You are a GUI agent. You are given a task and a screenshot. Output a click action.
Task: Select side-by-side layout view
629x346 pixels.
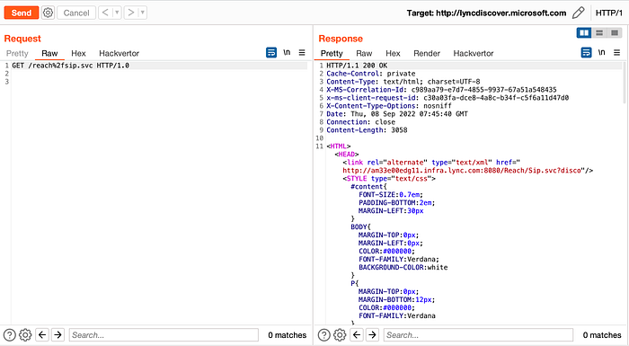coord(584,32)
